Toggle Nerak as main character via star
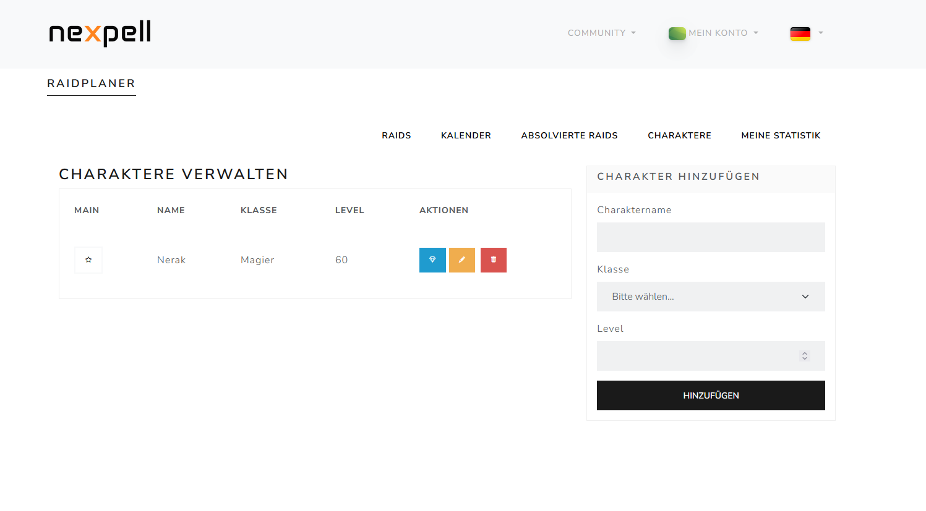The height and width of the screenshot is (511, 926). tap(88, 260)
